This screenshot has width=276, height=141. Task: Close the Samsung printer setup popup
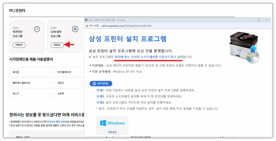click(x=267, y=20)
